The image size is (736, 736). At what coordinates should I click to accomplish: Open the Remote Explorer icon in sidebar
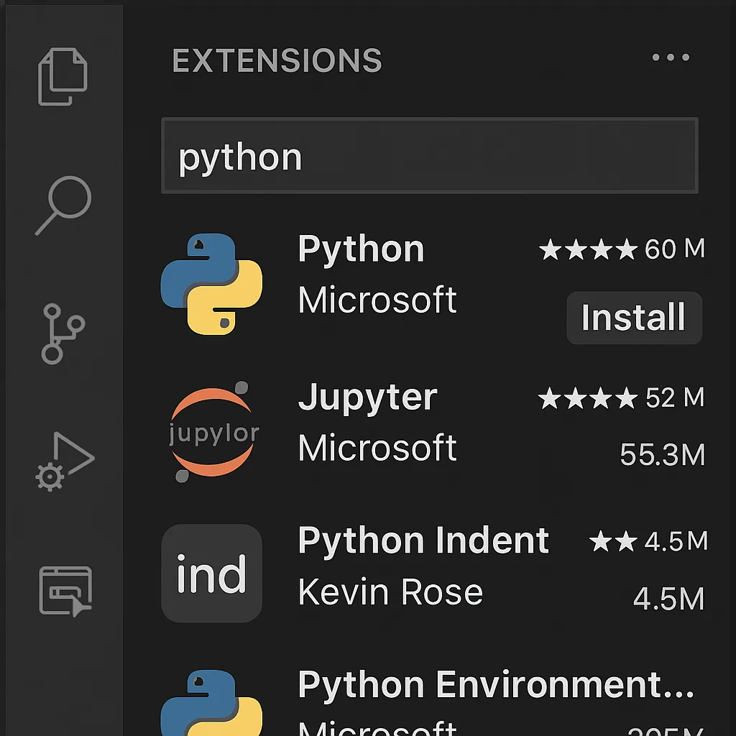click(65, 591)
